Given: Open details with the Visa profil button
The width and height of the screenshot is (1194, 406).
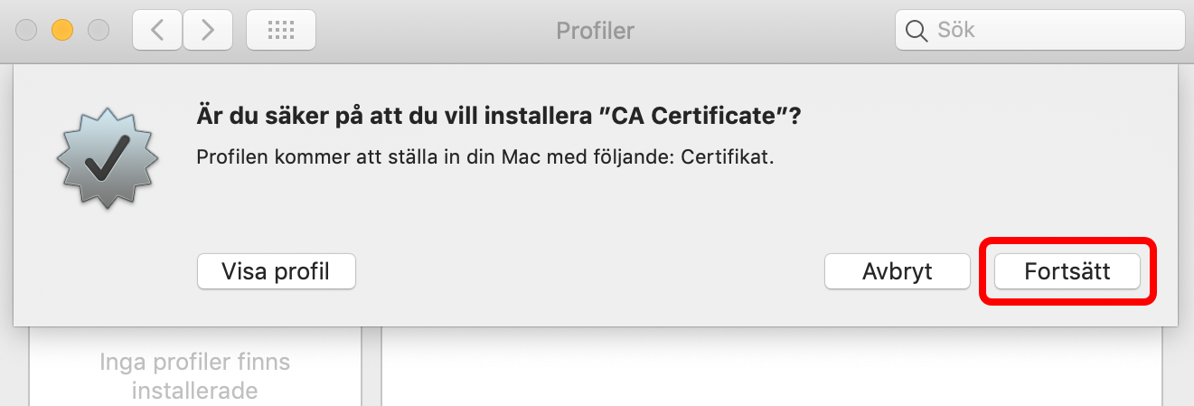Looking at the screenshot, I should [277, 271].
